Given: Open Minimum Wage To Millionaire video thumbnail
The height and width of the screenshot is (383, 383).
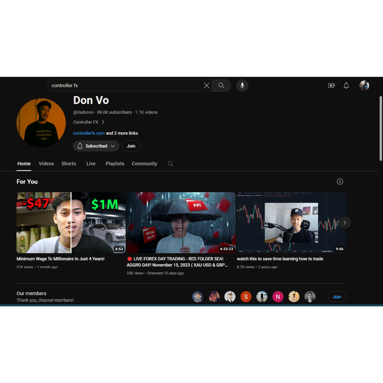Looking at the screenshot, I should [71, 223].
